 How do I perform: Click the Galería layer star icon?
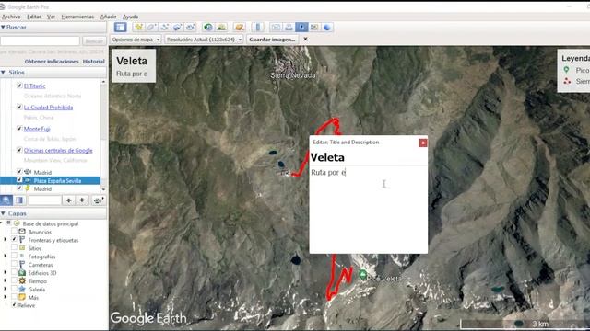pos(22,289)
